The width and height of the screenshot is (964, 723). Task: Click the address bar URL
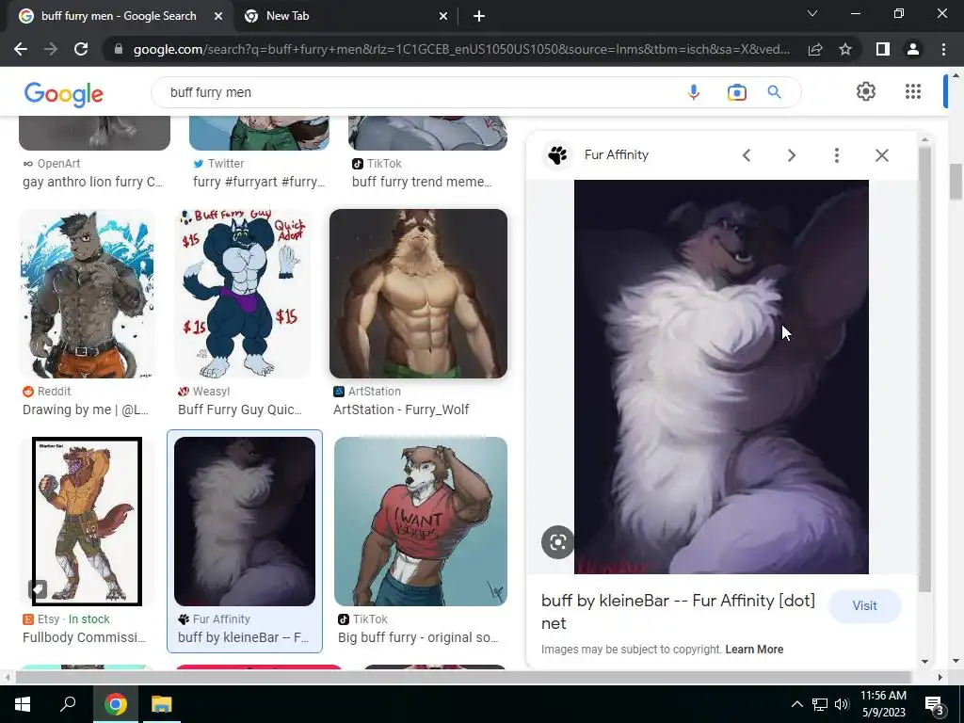(x=461, y=49)
